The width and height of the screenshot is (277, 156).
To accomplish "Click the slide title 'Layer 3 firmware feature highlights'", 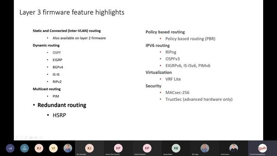I will [72, 13].
